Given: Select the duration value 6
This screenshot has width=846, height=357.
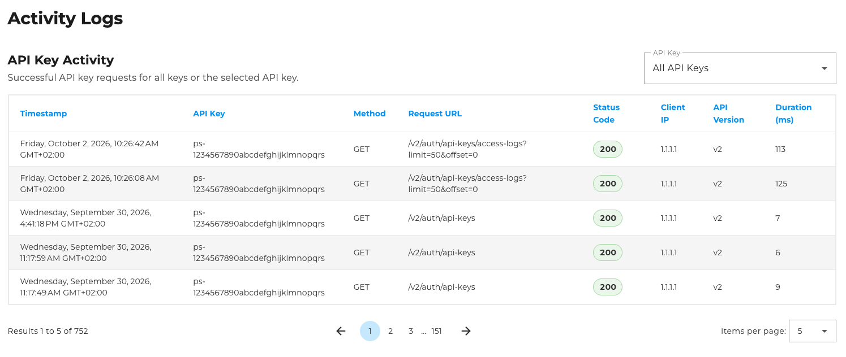Looking at the screenshot, I should [778, 252].
